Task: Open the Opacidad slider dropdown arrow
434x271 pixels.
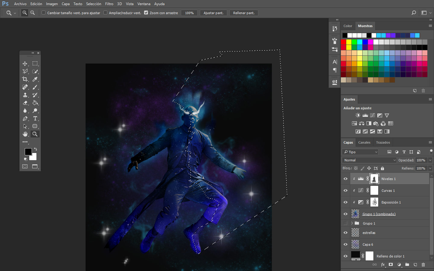Action: point(430,160)
